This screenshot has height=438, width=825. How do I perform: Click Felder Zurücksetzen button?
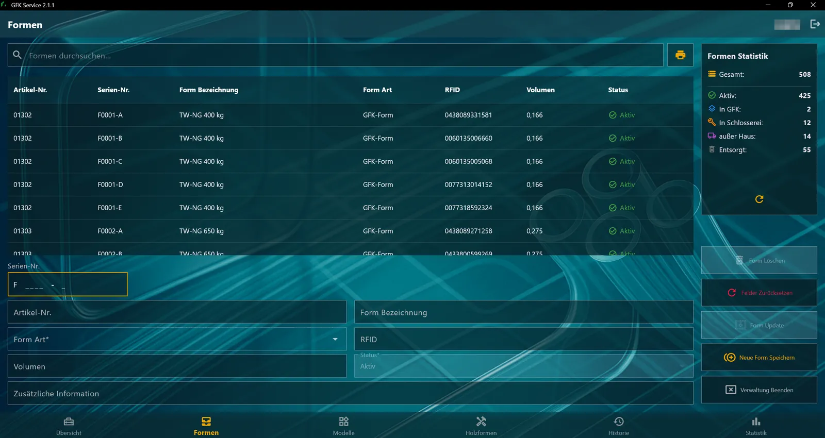759,293
